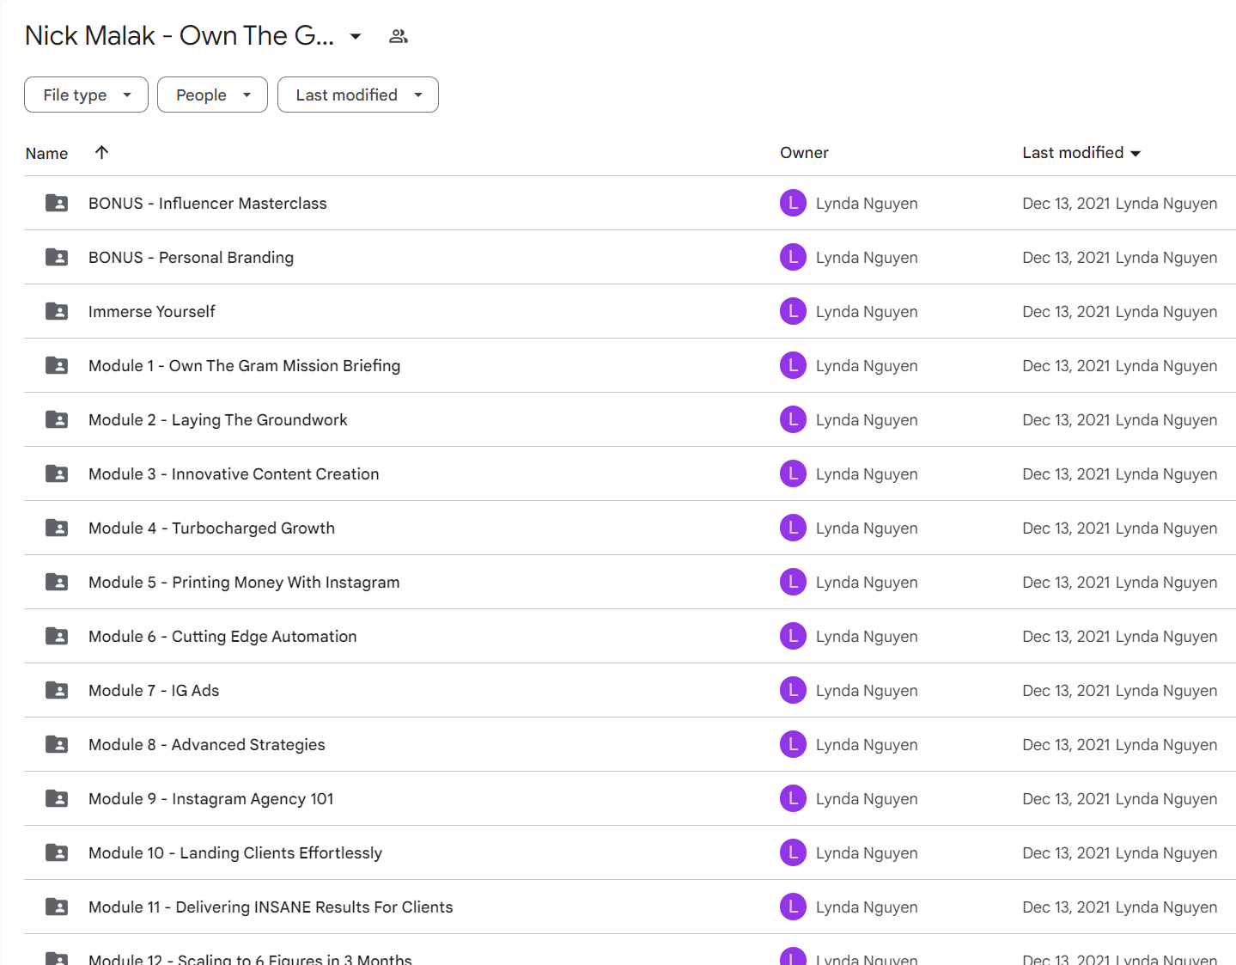This screenshot has width=1236, height=965.
Task: Click owner avatar in Personal Branding row
Action: tap(793, 257)
